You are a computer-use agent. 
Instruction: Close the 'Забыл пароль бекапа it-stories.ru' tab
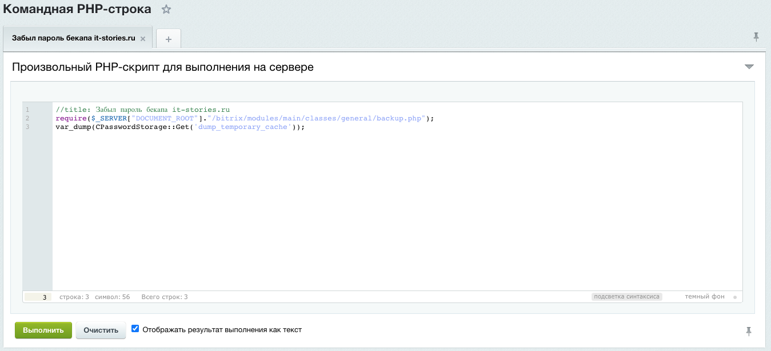pos(143,39)
